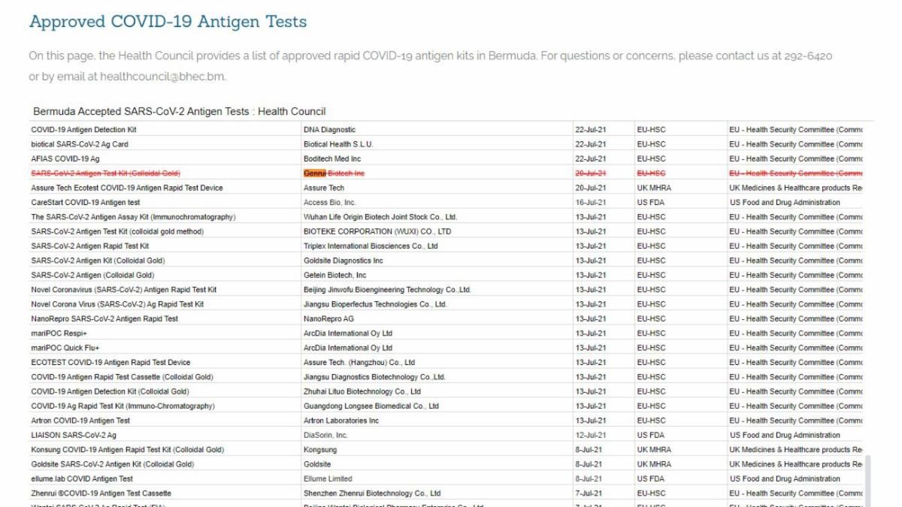
Task: Click the 16-Jul-21 date cell
Action: [591, 203]
